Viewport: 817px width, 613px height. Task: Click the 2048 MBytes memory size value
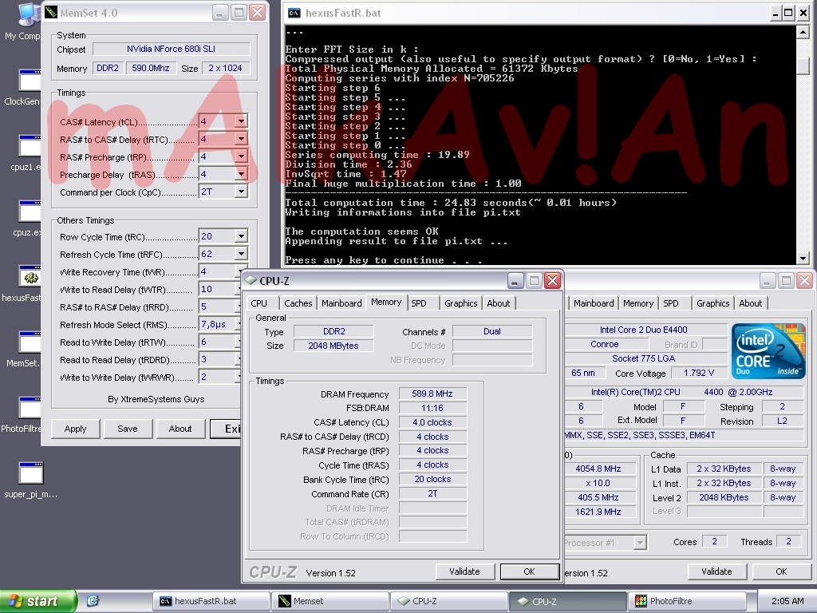334,346
